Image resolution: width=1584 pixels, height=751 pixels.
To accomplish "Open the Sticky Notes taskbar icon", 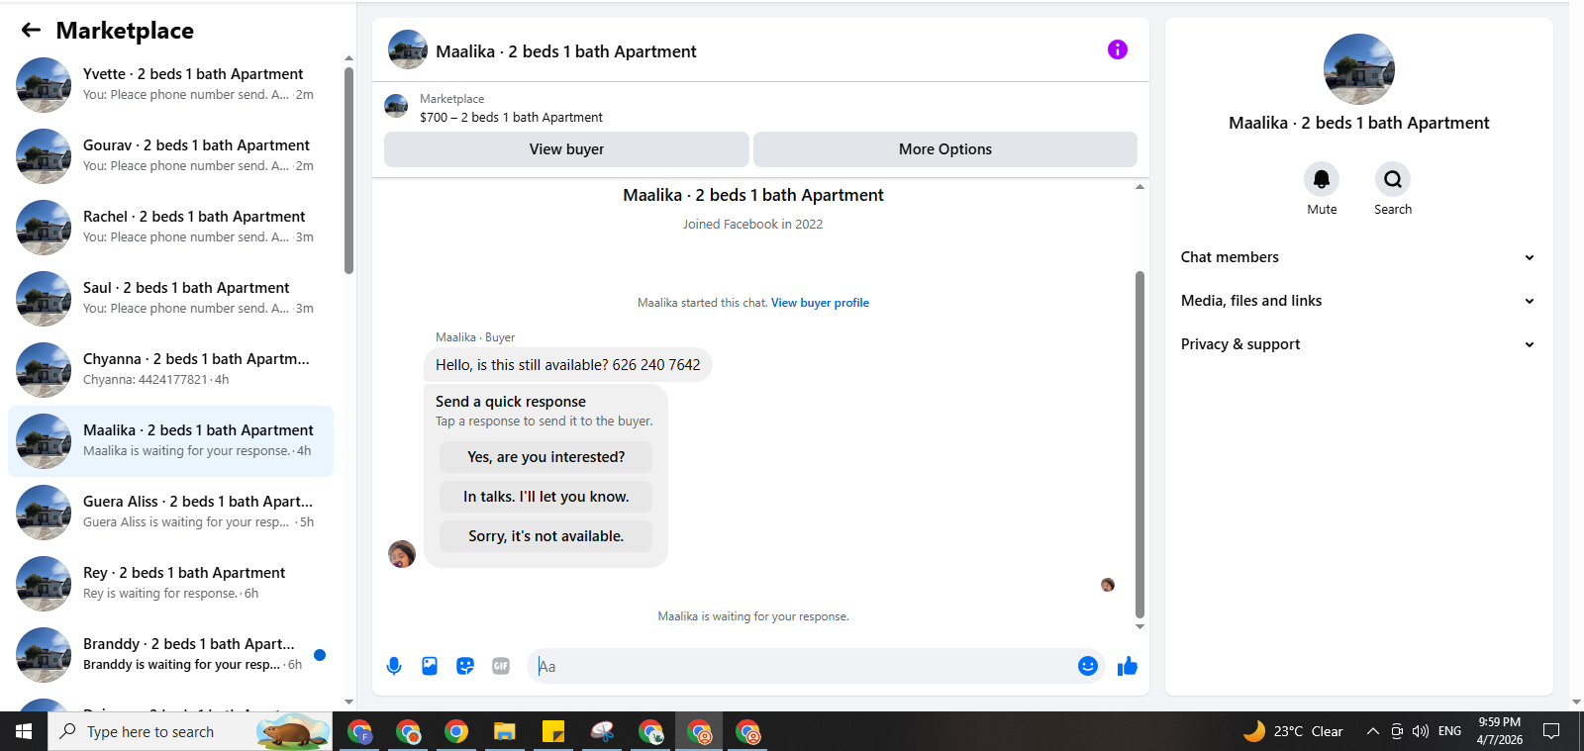I will [x=553, y=732].
